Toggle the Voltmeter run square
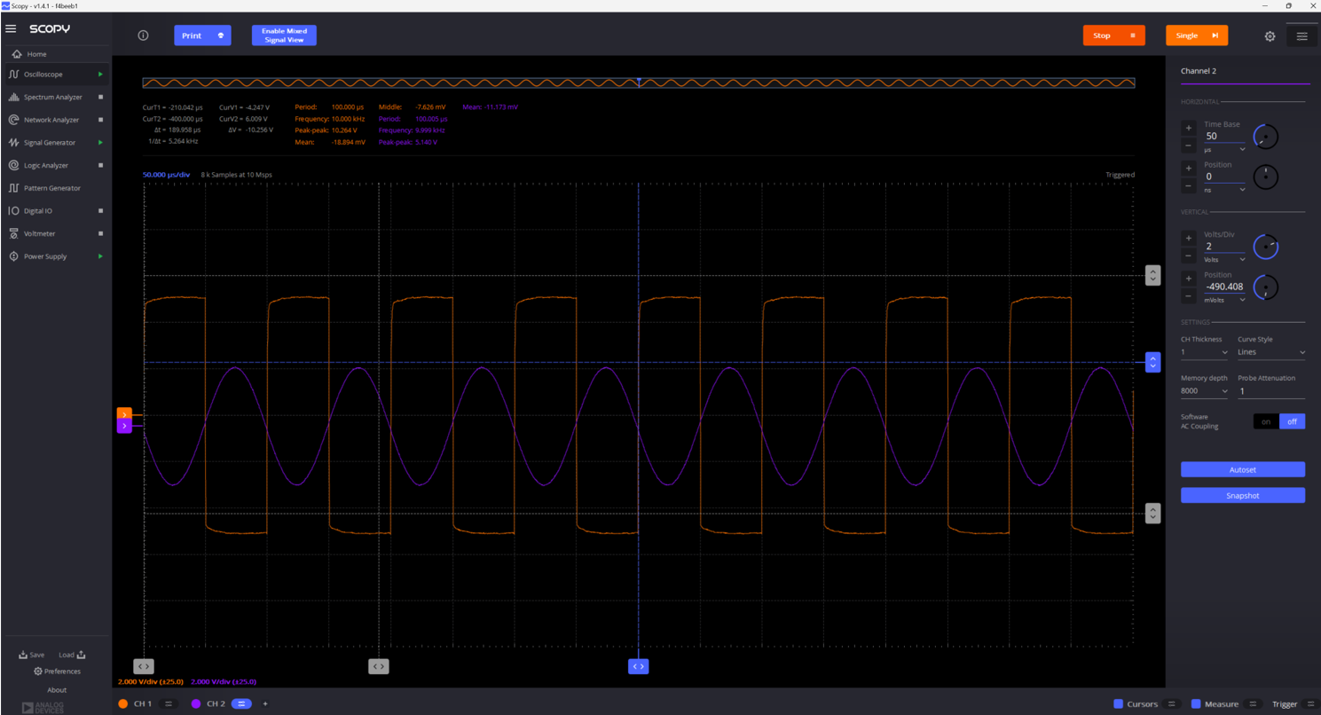Viewport: 1321px width, 715px height. coord(100,233)
